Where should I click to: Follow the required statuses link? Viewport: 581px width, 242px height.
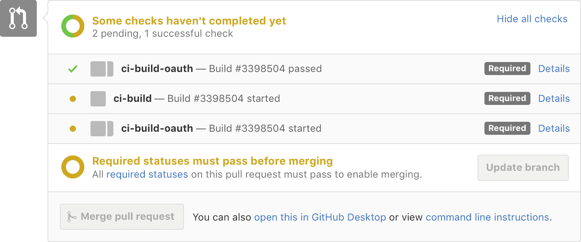[x=147, y=175]
